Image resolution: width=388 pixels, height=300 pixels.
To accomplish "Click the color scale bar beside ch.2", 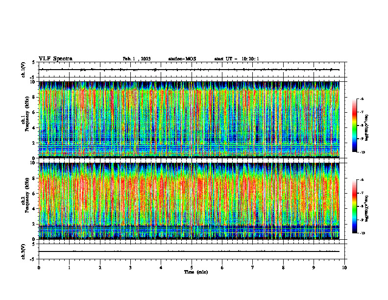I will point(354,206).
